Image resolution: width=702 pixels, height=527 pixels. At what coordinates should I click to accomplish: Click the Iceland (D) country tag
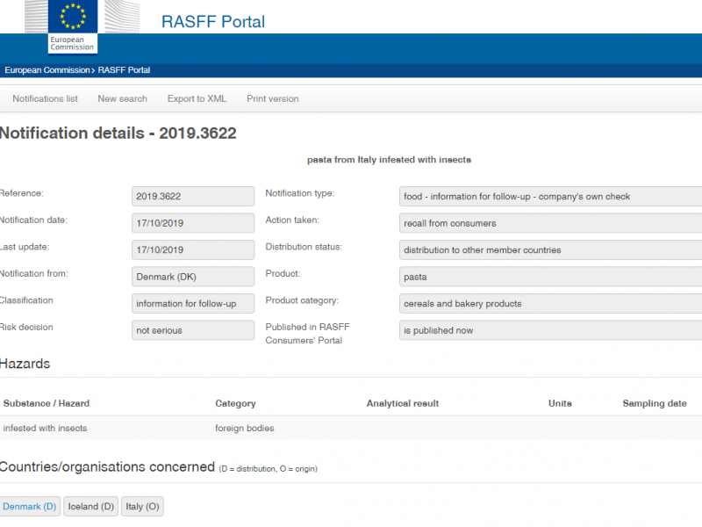(91, 507)
